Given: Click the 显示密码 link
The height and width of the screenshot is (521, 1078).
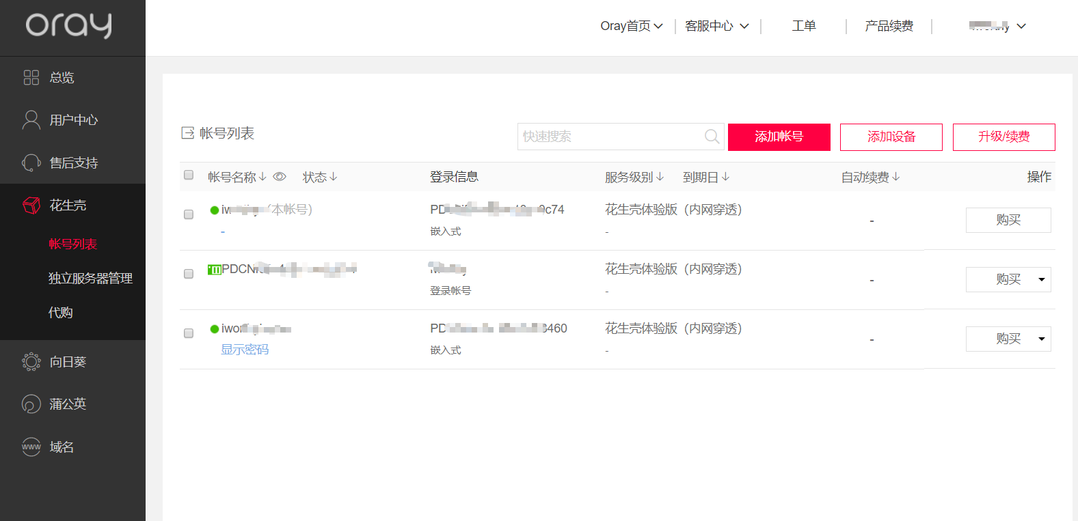Looking at the screenshot, I should point(245,350).
